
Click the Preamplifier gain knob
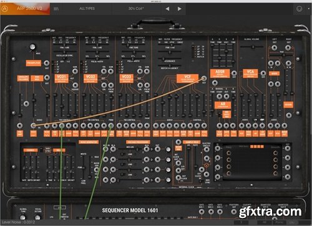32,47
